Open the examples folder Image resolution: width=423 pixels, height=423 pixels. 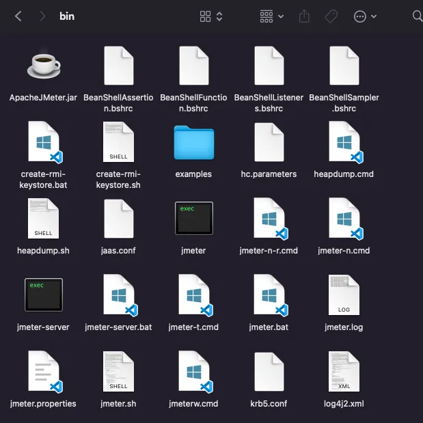(193, 143)
